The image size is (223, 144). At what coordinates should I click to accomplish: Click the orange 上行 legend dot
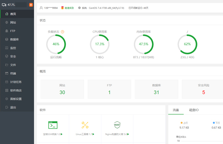coord(182,123)
